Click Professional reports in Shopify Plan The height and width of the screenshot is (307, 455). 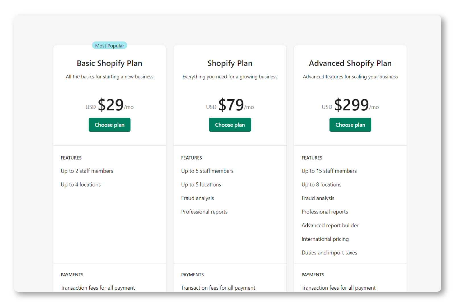coord(204,212)
